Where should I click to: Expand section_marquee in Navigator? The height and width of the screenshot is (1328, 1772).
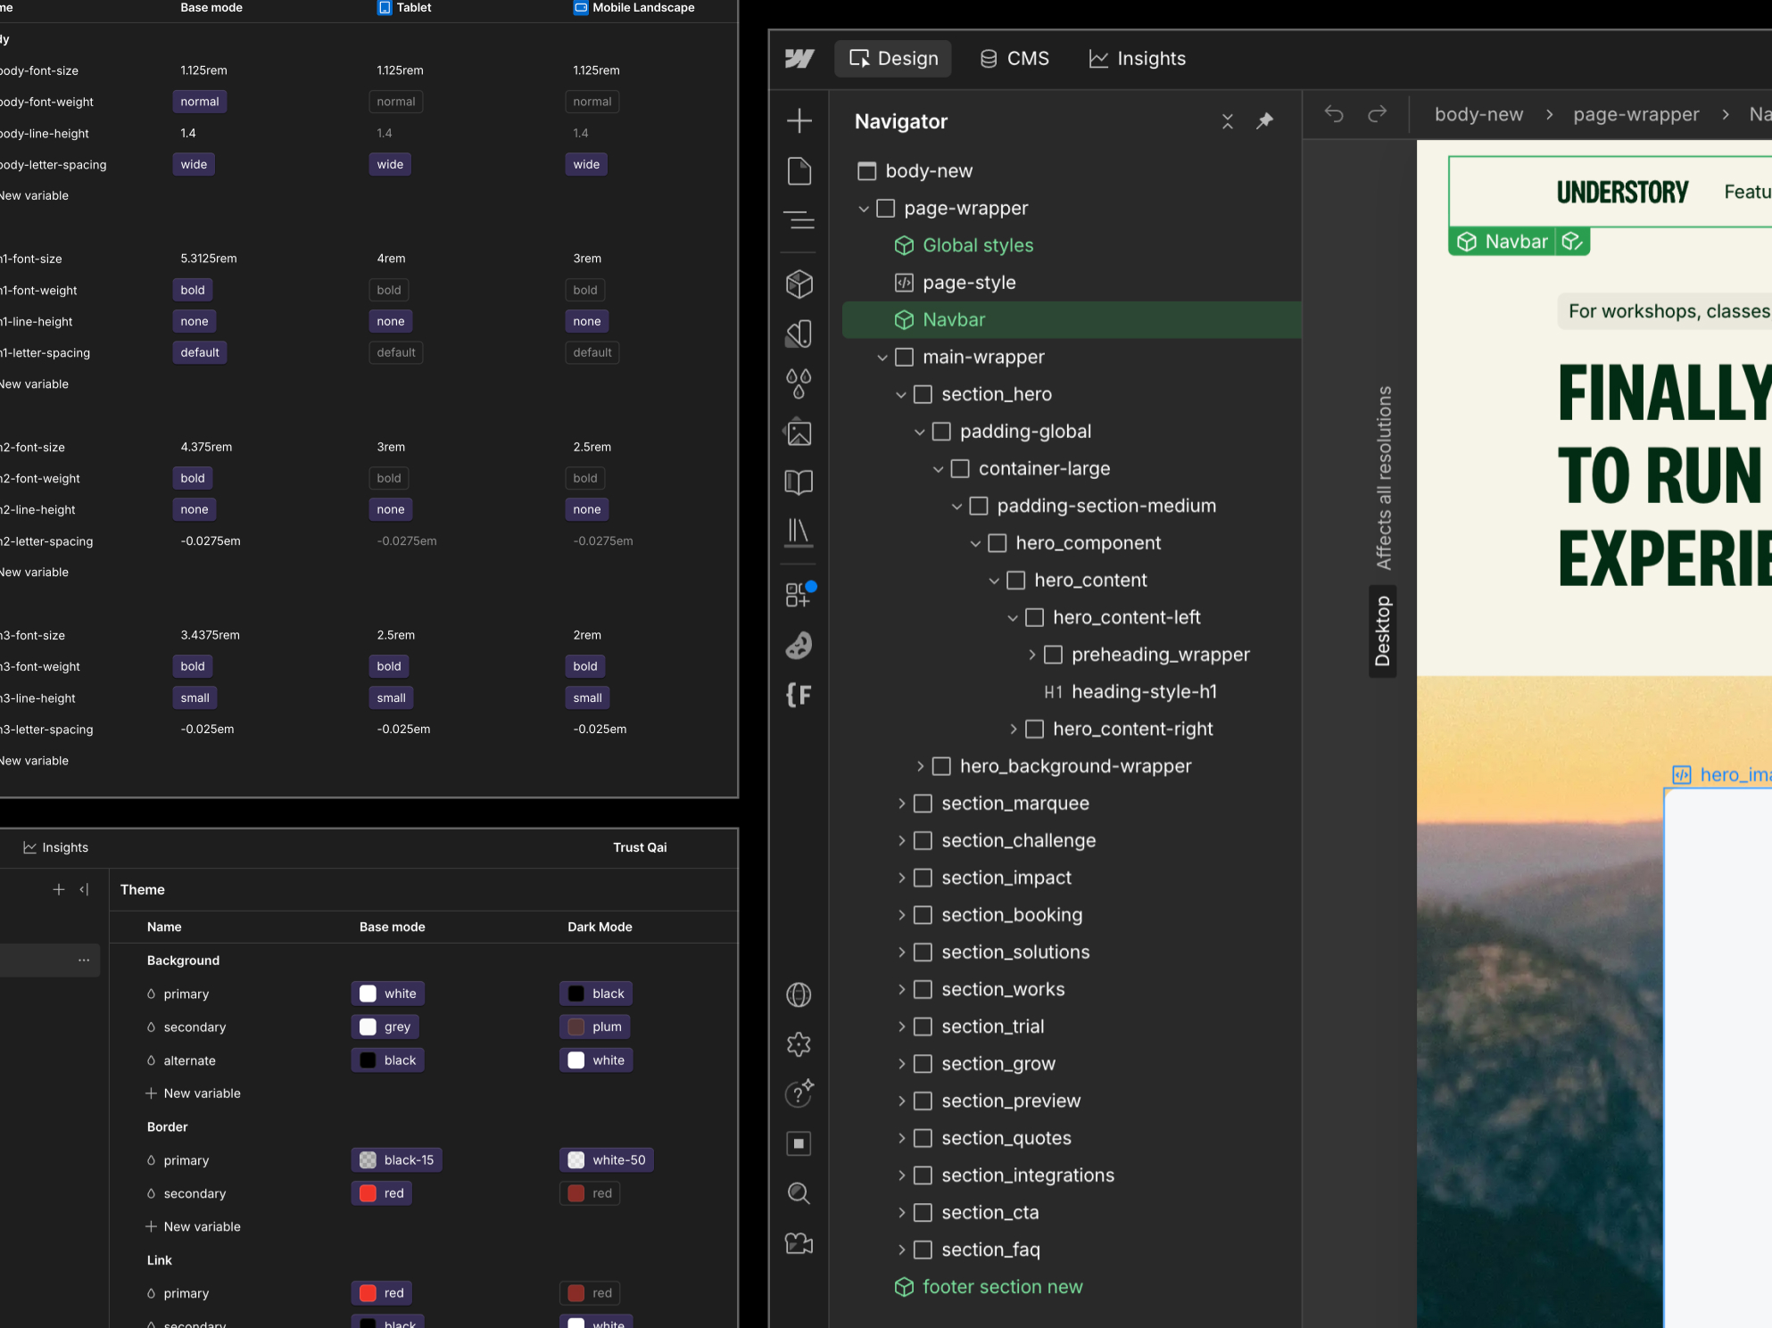[x=901, y=804]
